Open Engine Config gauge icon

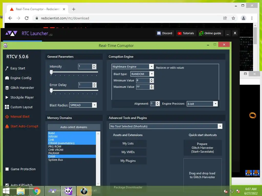coord(7,78)
